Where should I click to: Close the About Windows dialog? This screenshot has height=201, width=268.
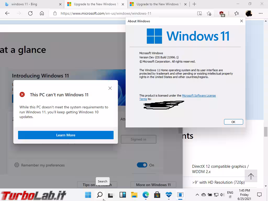242,21
